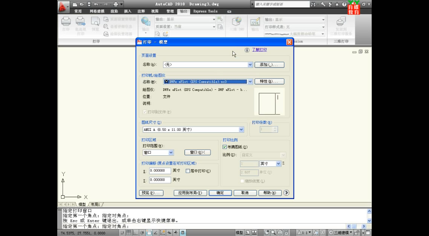The height and width of the screenshot is (236, 429).
Task: Click the Clean Screen icon in status bar
Action: 368,233
